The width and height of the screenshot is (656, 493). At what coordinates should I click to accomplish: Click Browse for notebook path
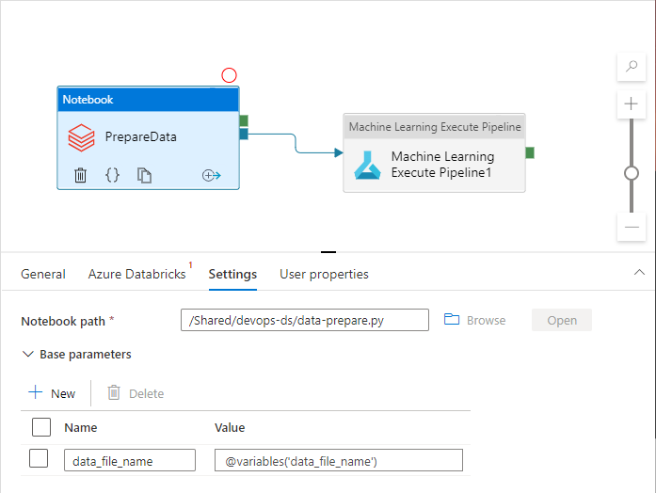coord(475,320)
